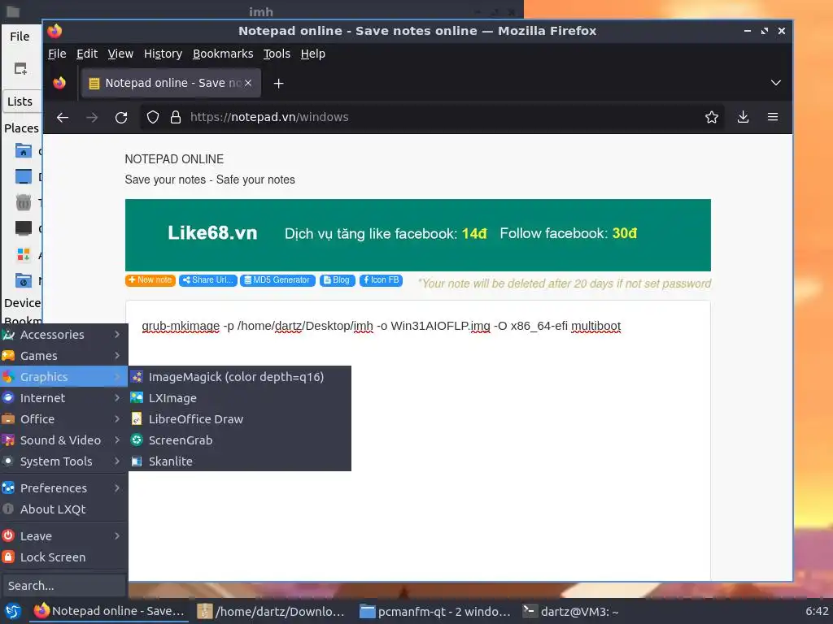Expand System Tools submenu
Image resolution: width=833 pixels, height=624 pixels.
click(63, 462)
